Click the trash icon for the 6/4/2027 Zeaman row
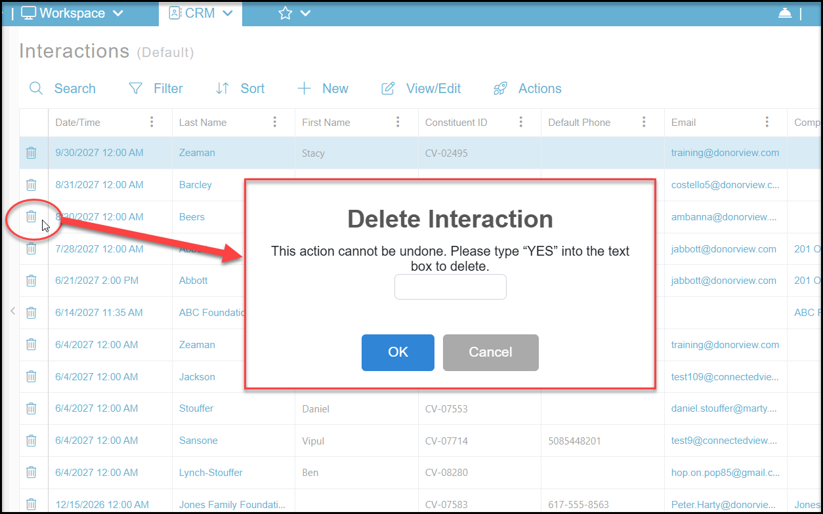Screen dimensions: 823x514 click(31, 344)
